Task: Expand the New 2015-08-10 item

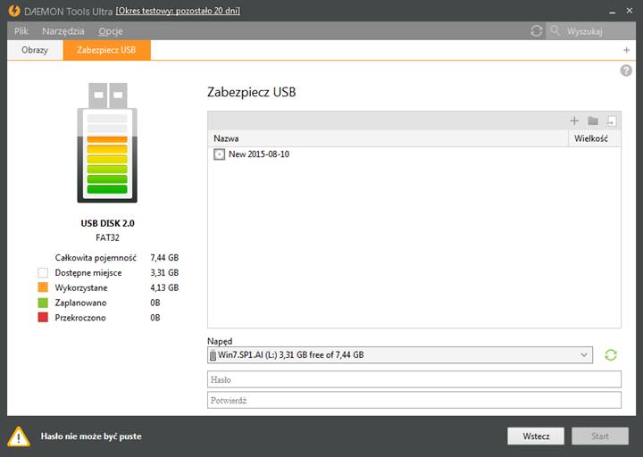Action: 220,154
